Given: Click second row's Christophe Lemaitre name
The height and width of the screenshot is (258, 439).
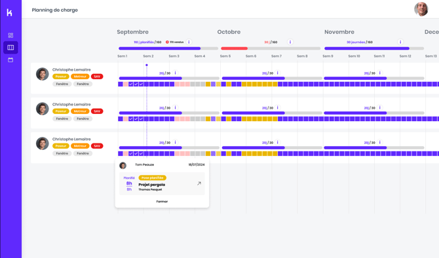Looking at the screenshot, I should click(71, 104).
